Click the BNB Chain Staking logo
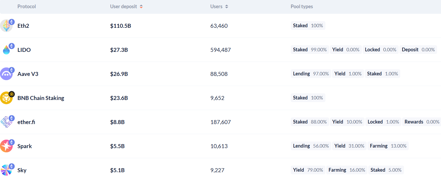The width and height of the screenshot is (441, 178). tap(6, 98)
